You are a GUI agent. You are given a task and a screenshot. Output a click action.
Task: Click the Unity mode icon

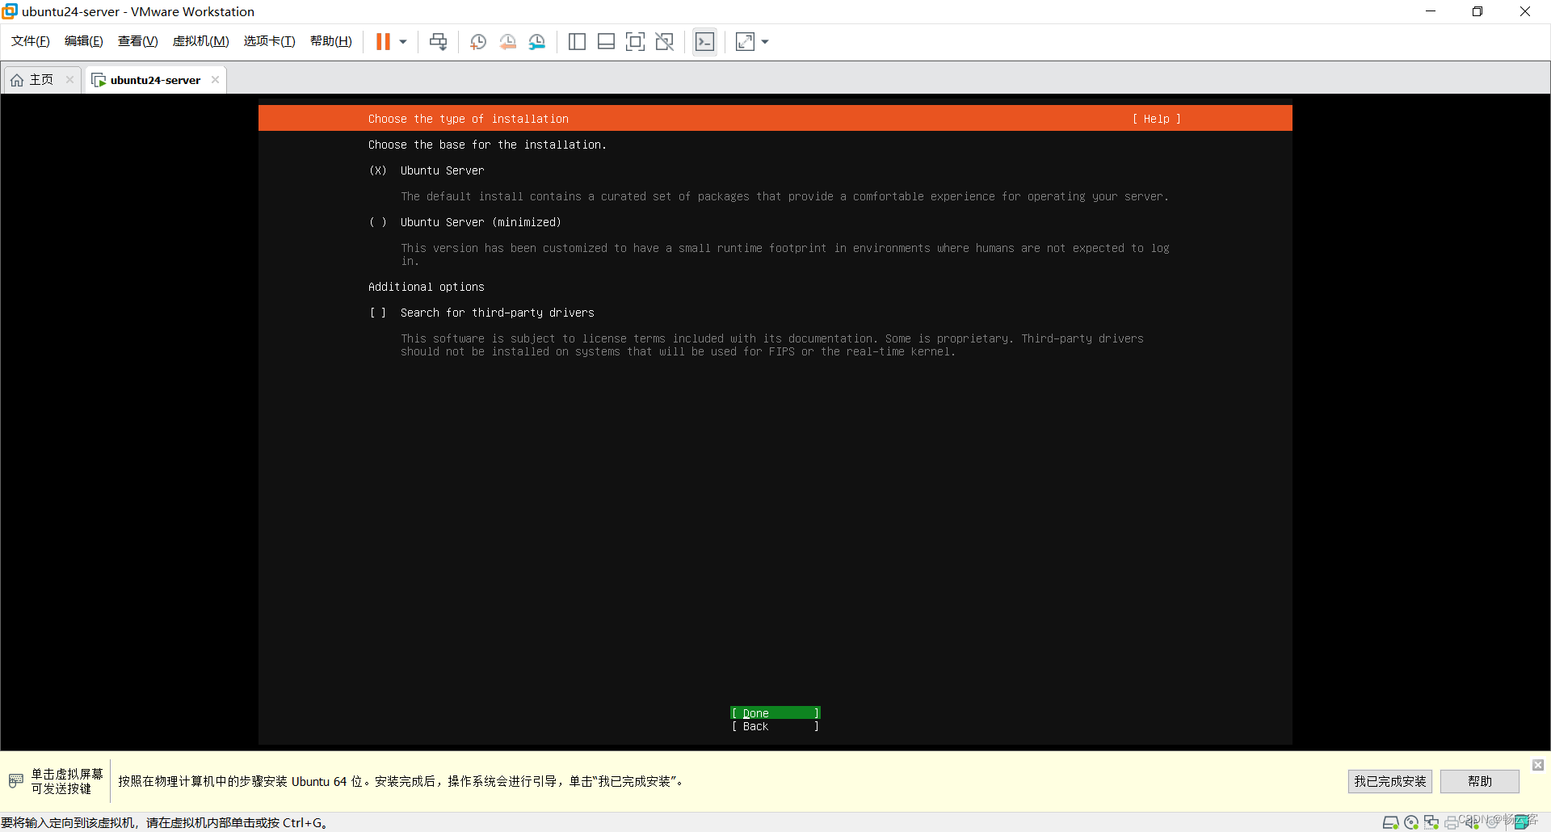[x=665, y=42]
